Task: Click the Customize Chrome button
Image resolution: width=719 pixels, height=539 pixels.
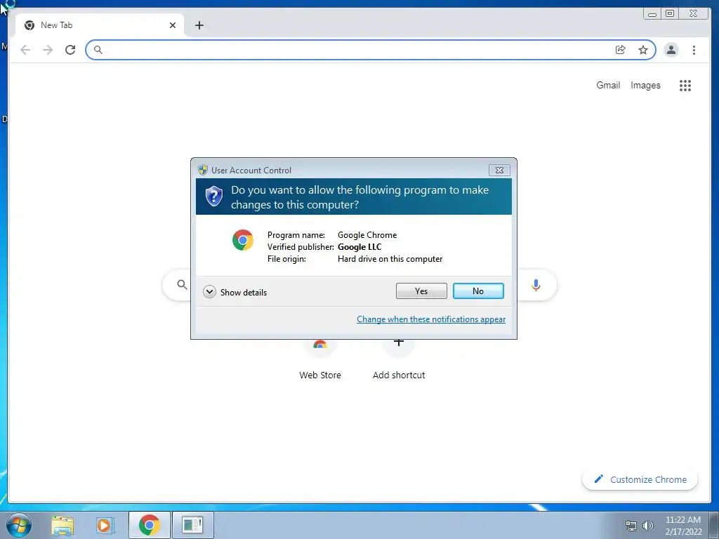Action: 640,479
